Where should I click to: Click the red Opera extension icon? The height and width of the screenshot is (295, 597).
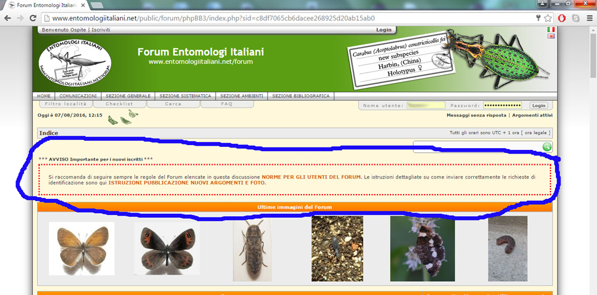pyautogui.click(x=562, y=18)
